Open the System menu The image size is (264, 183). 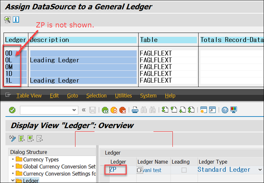[148, 96]
